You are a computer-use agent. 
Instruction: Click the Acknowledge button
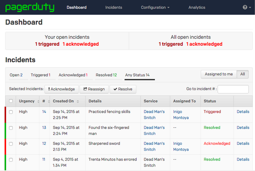pos(61,89)
